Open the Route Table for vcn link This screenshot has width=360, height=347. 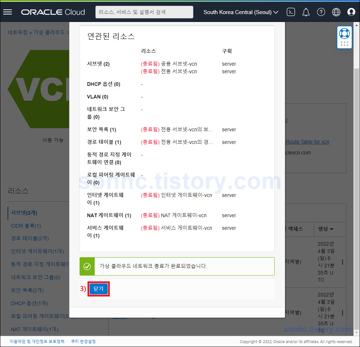pyautogui.click(x=307, y=142)
